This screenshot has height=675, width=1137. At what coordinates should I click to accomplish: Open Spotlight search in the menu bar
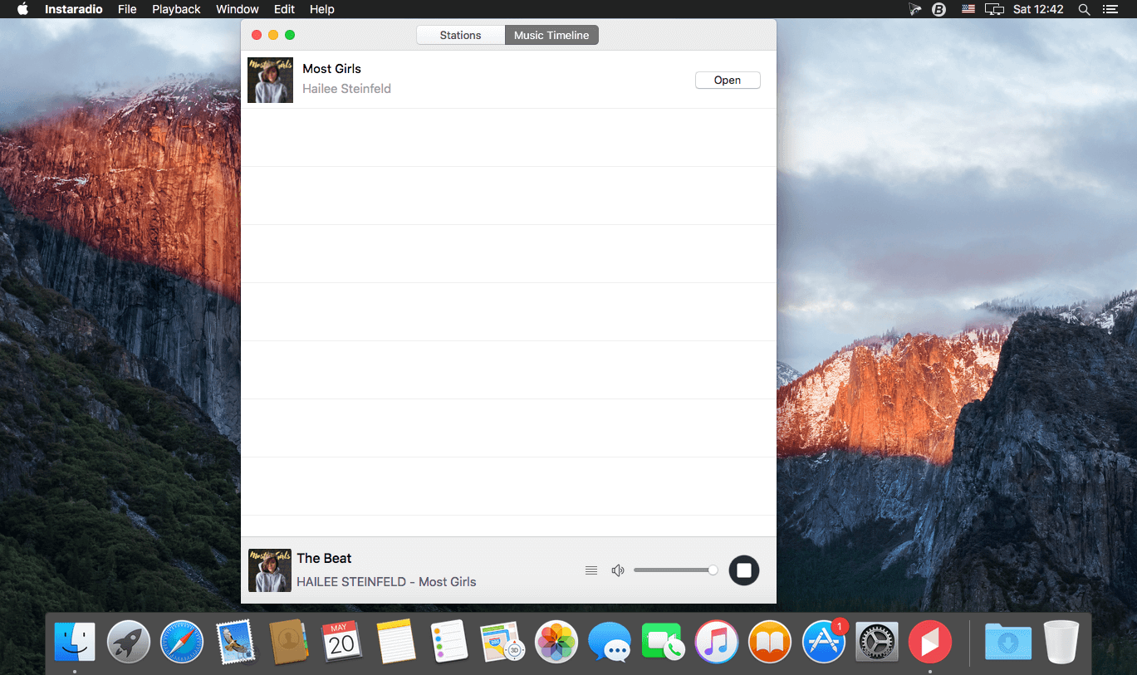(x=1084, y=9)
